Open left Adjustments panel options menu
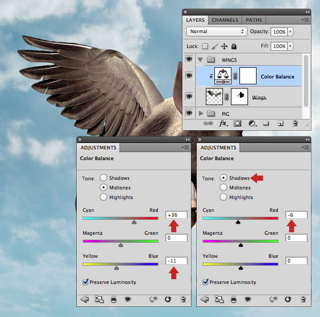The width and height of the screenshot is (320, 317). pos(185,147)
